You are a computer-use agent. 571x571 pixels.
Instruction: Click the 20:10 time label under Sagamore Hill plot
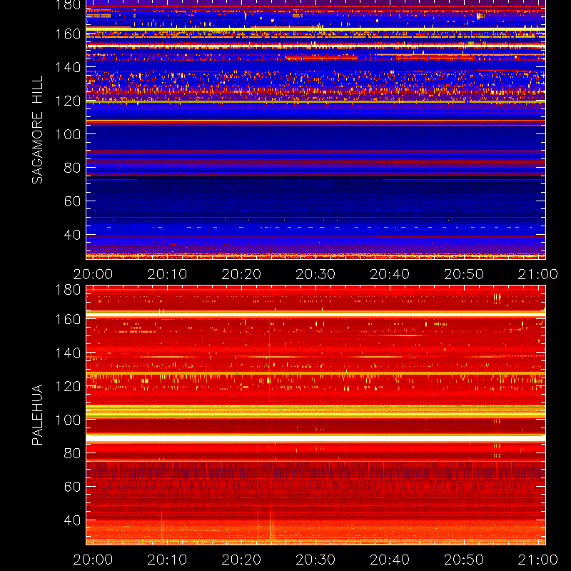tap(167, 274)
